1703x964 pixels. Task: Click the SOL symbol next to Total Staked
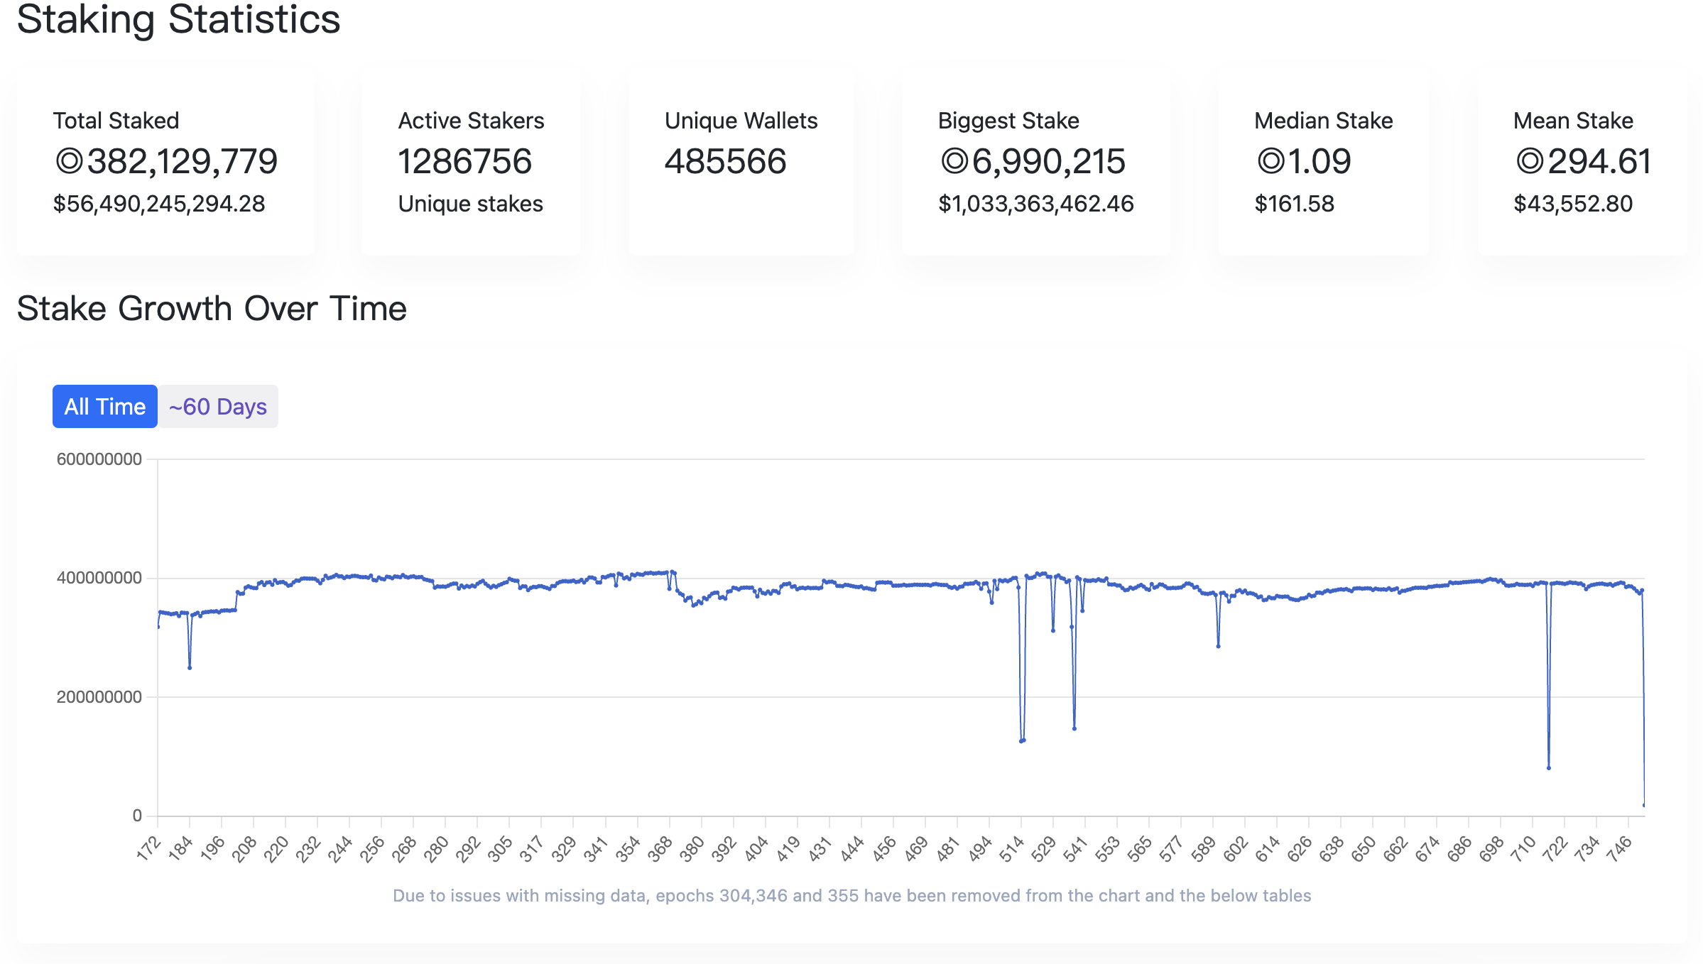tap(69, 162)
